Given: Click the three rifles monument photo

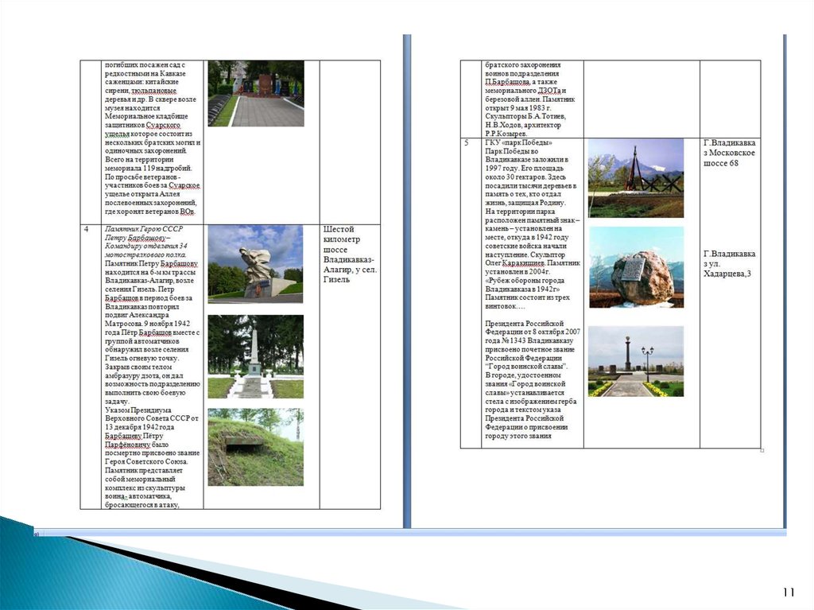Looking at the screenshot, I should 635,178.
